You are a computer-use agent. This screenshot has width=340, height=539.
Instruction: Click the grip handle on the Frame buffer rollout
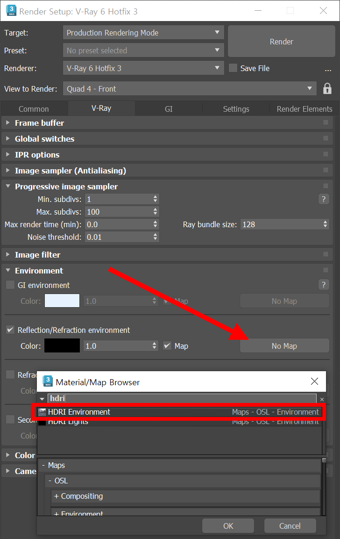[x=326, y=122]
